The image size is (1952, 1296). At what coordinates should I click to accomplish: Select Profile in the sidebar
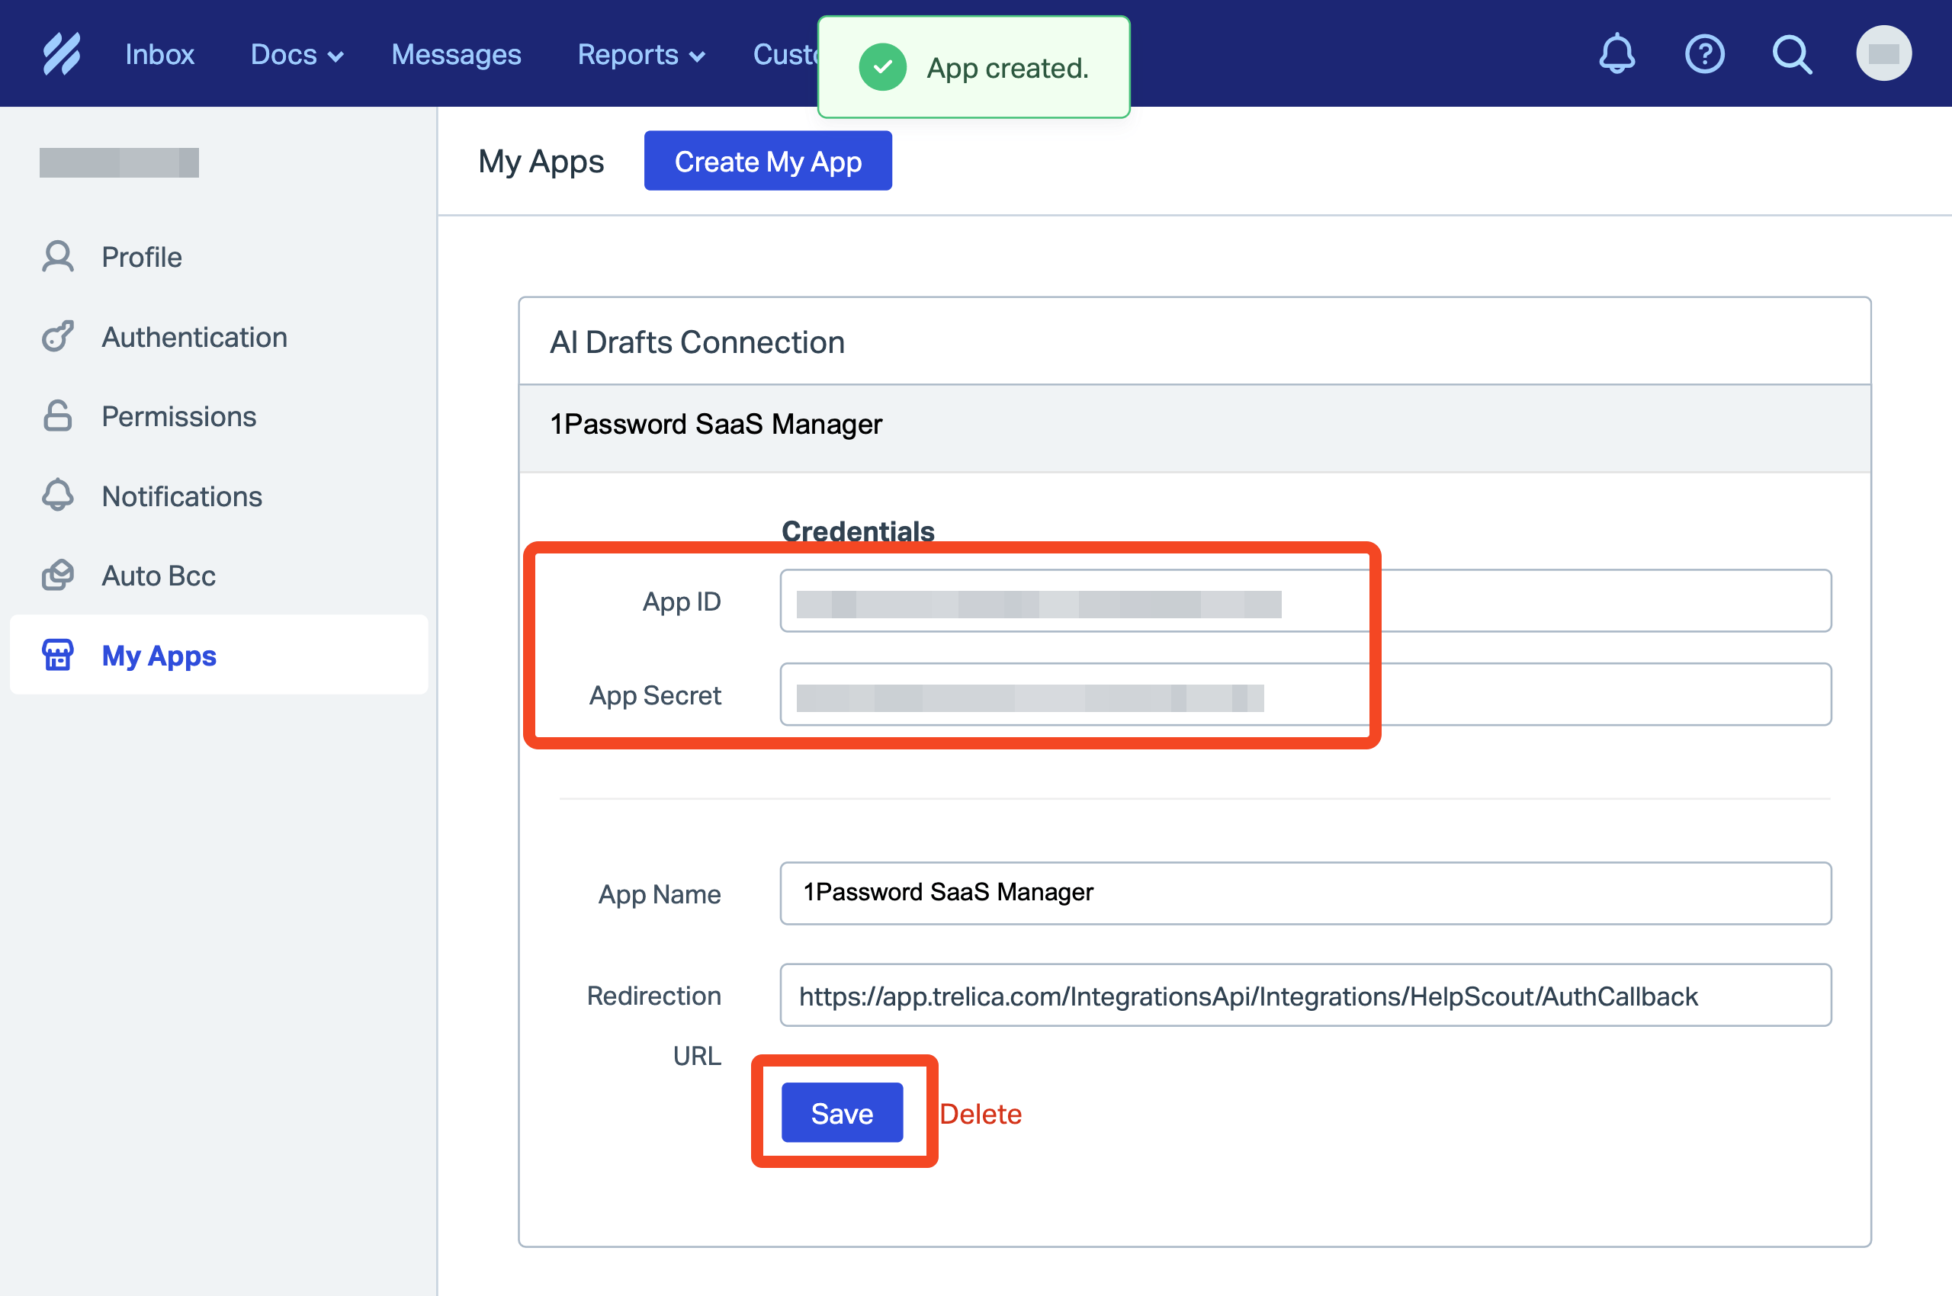coord(218,257)
